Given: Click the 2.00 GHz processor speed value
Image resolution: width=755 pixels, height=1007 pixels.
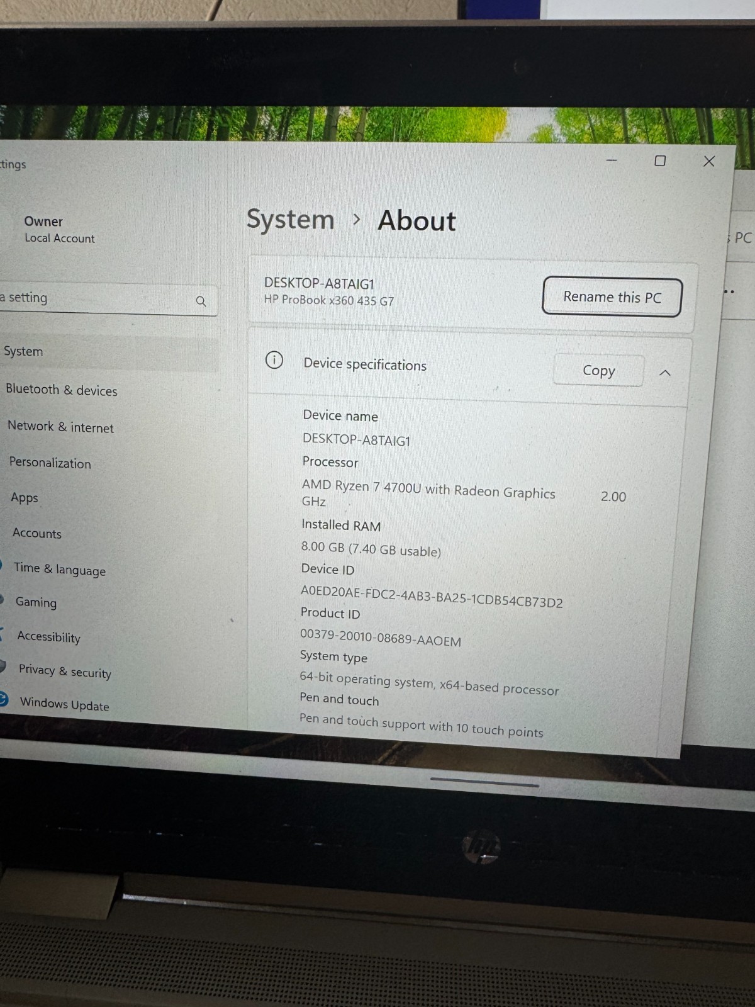Looking at the screenshot, I should 613,497.
